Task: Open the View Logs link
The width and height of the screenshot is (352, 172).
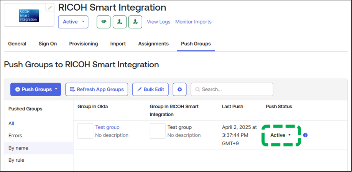Action: coord(159,22)
